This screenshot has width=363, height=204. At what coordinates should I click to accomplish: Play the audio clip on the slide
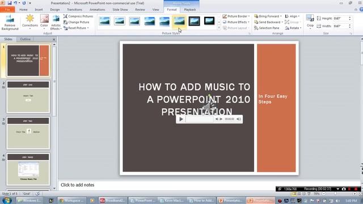181,119
